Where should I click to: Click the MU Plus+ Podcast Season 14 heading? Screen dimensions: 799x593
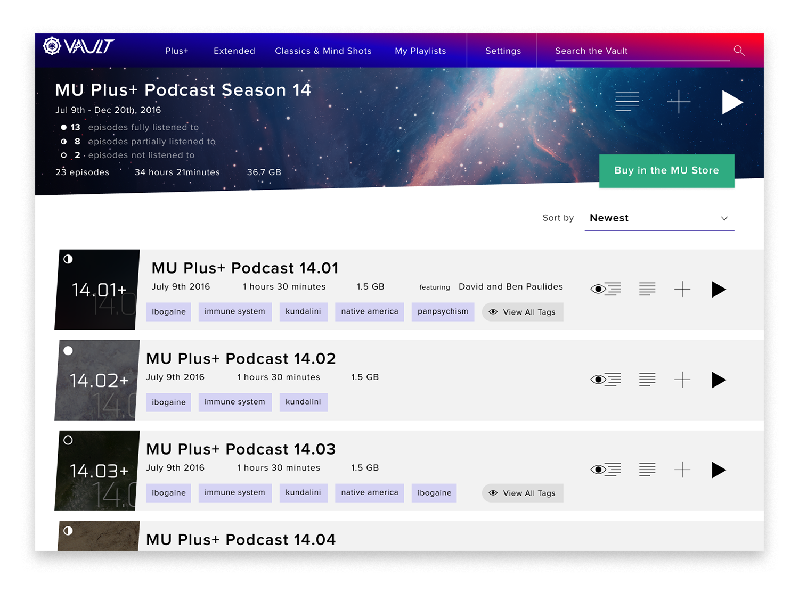point(183,89)
